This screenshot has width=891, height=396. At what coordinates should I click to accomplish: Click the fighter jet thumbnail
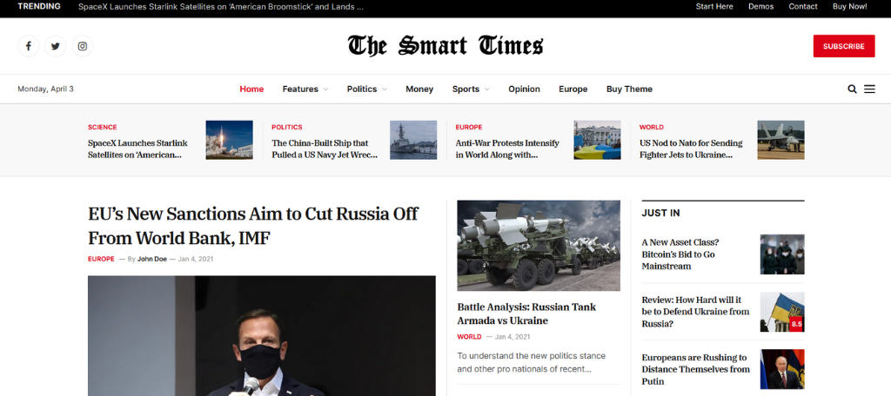[x=780, y=140]
